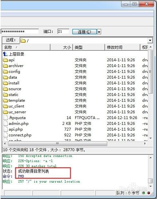
Task: Select the config folder icon
Action: coord(5,72)
